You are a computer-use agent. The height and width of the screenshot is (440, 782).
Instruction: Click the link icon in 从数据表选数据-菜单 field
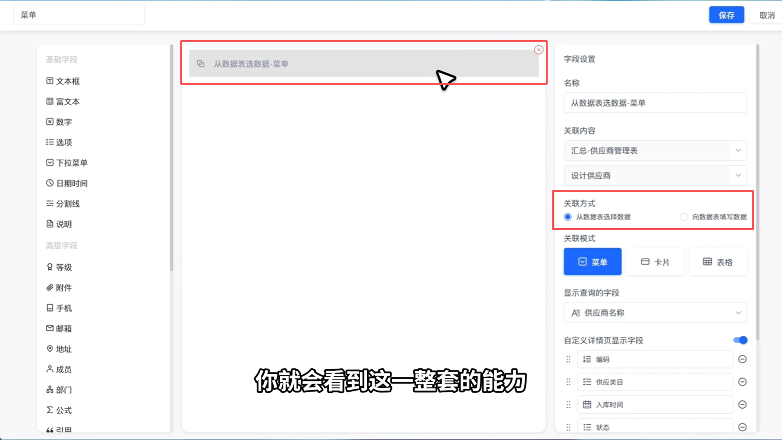coord(200,64)
